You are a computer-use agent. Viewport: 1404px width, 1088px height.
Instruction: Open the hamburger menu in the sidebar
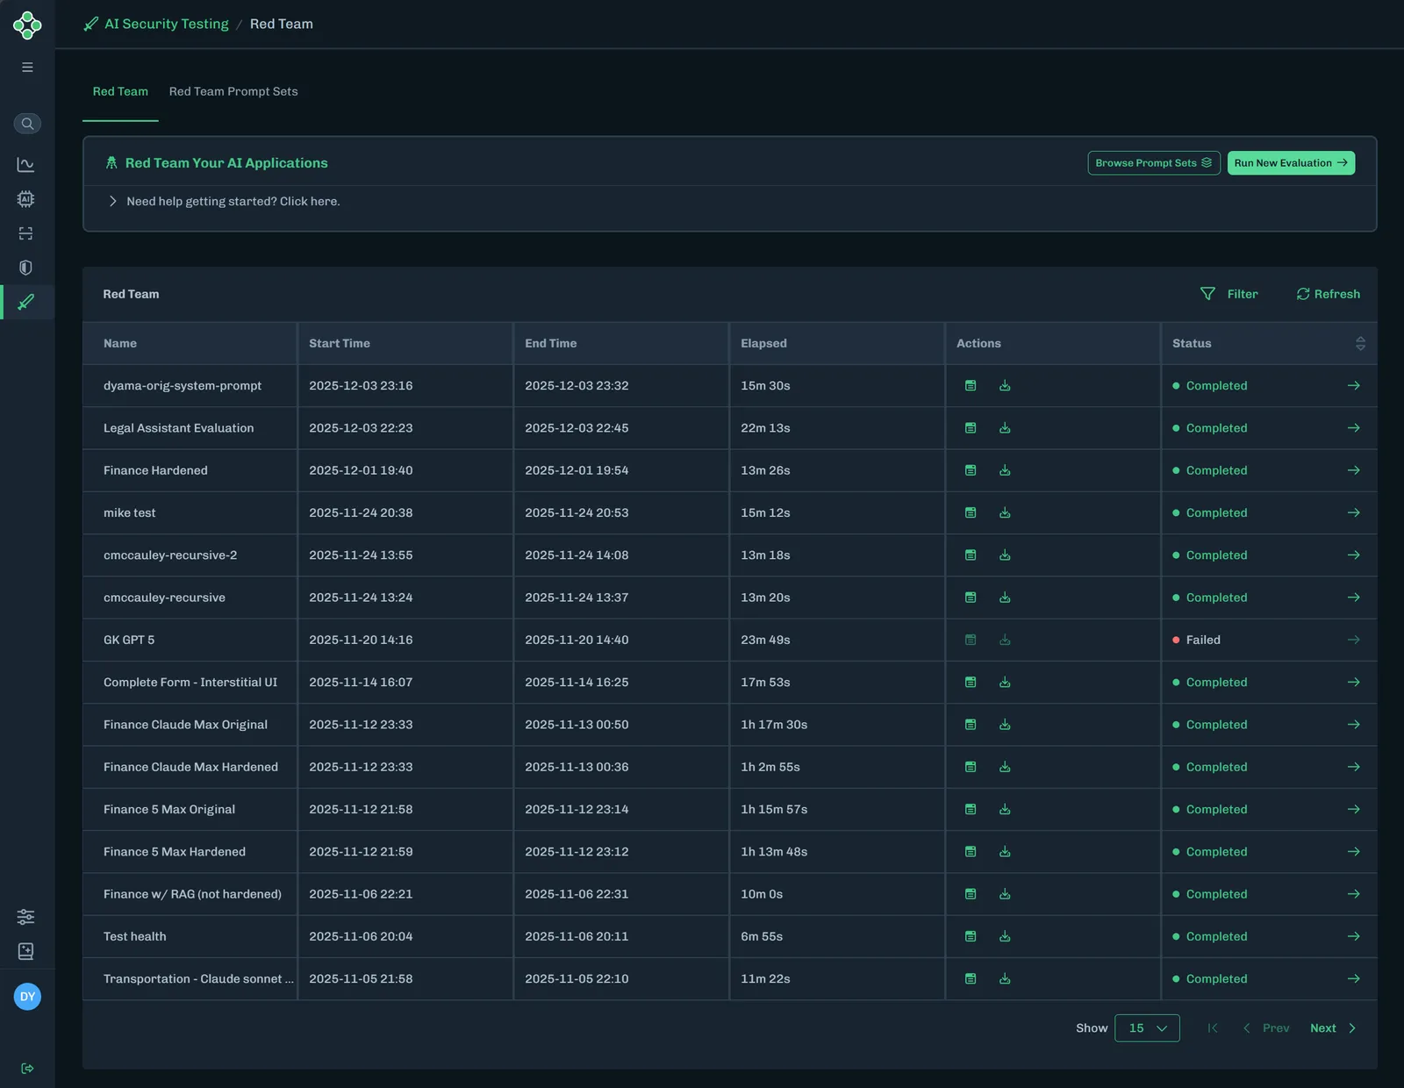(x=27, y=68)
